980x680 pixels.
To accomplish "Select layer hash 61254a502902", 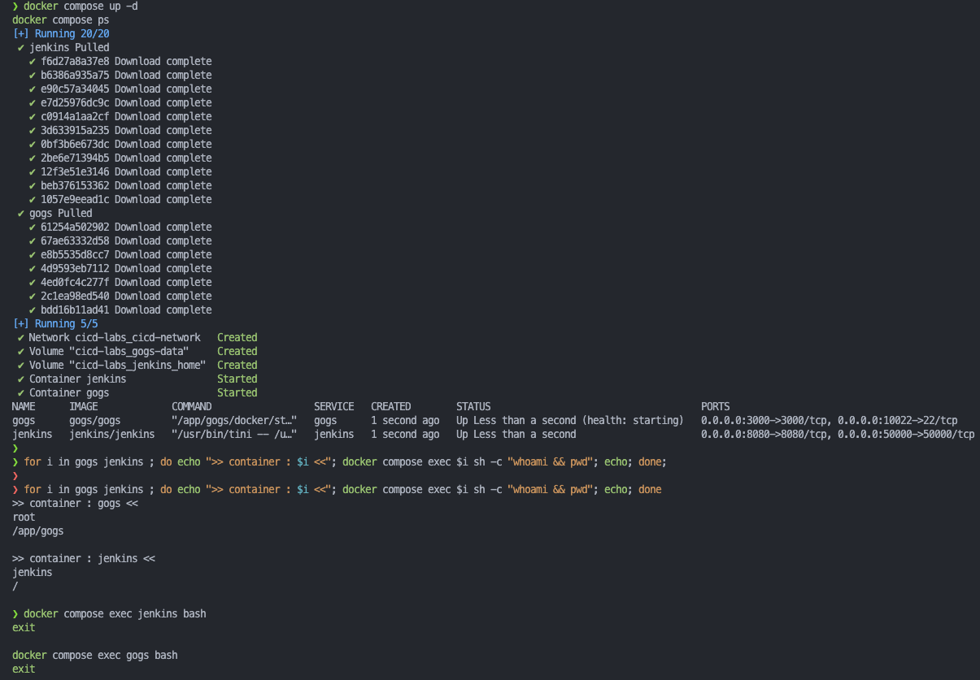I will (75, 227).
